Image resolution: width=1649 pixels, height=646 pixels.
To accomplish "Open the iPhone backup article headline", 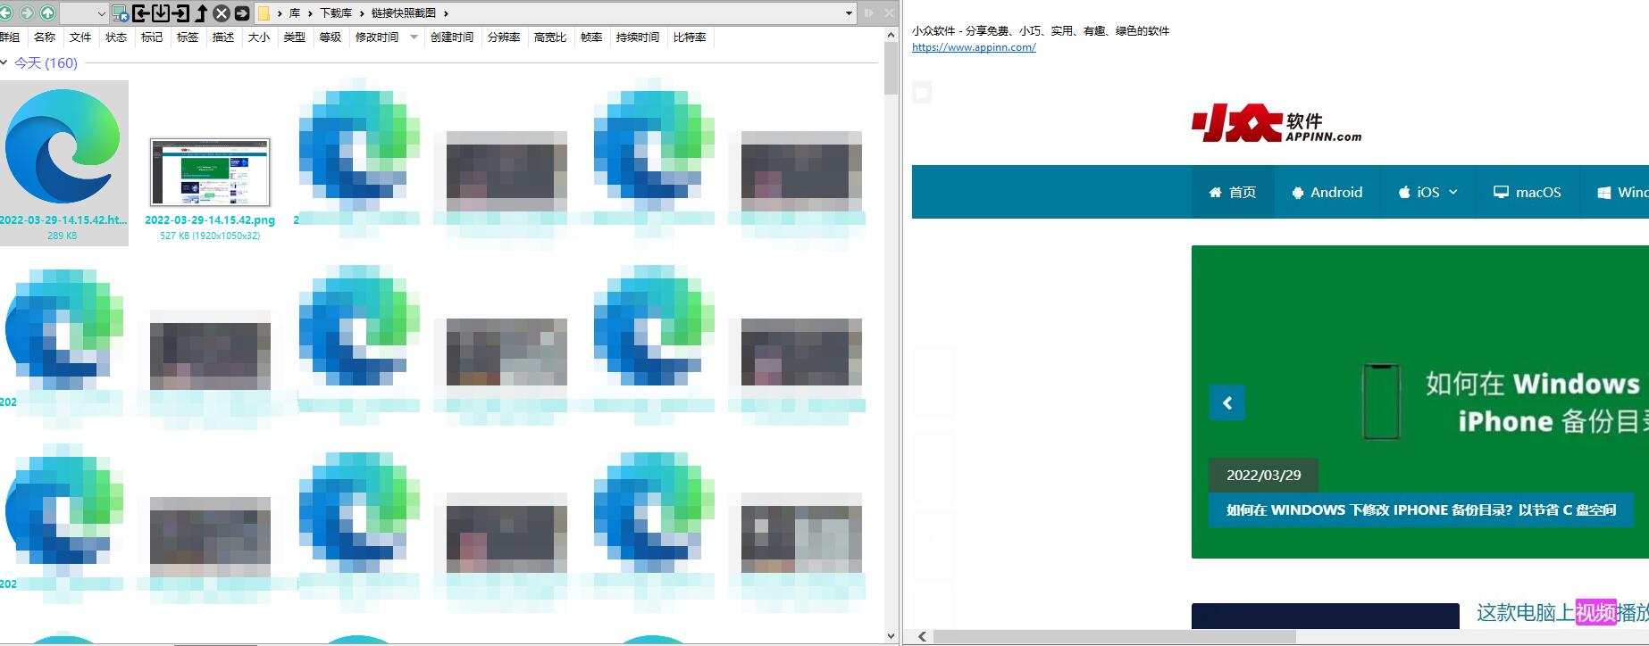I will tap(1420, 509).
